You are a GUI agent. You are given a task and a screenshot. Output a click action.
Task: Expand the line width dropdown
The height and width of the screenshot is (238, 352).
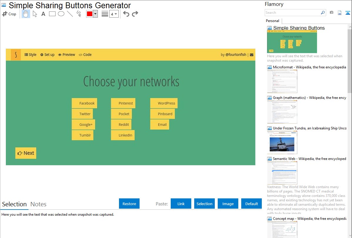click(114, 14)
